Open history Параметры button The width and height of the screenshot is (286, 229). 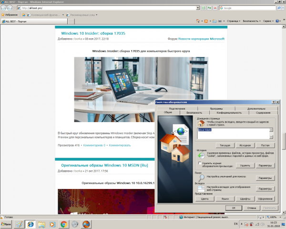(x=265, y=166)
